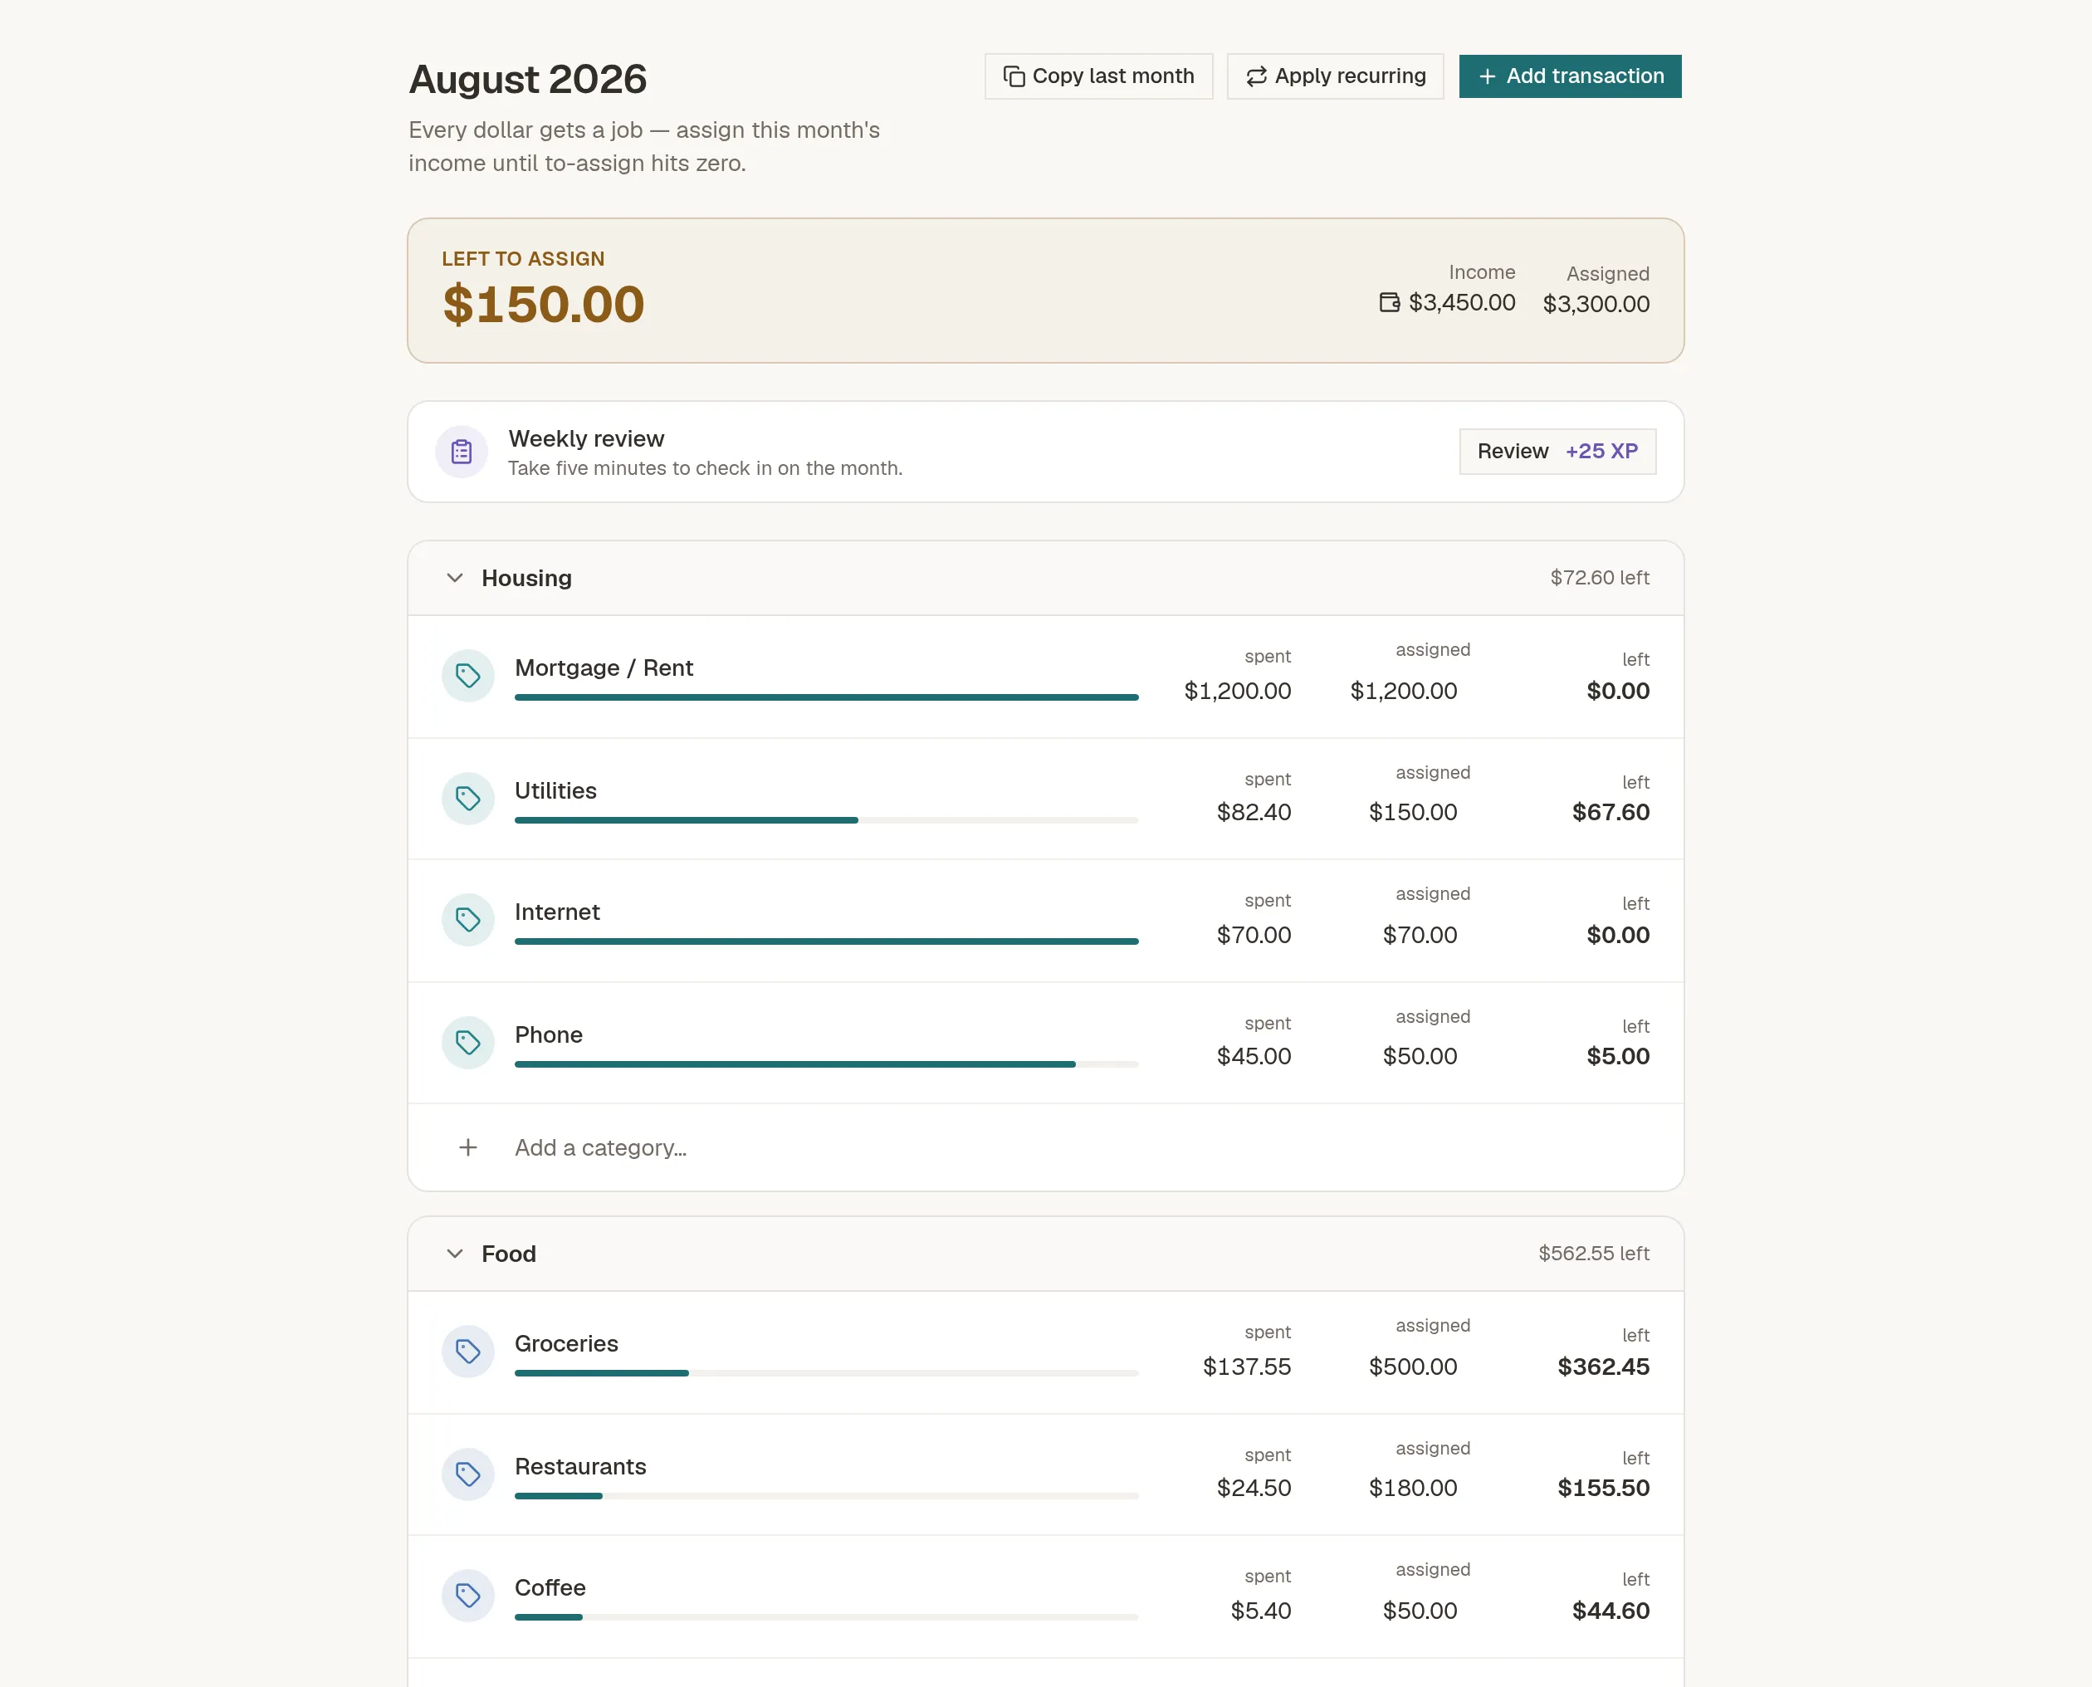Click the Restaurants category tag icon

[x=467, y=1474]
